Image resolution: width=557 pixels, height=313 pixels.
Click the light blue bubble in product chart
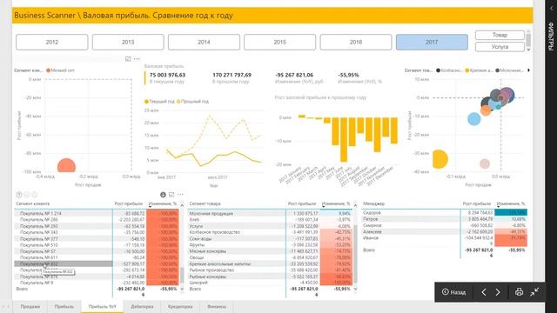pyautogui.click(x=473, y=119)
